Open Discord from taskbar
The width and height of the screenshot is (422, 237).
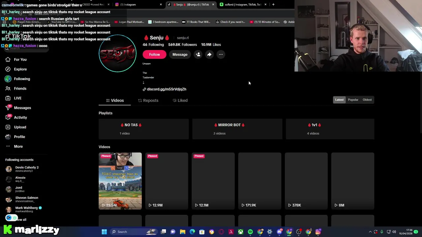279,232
